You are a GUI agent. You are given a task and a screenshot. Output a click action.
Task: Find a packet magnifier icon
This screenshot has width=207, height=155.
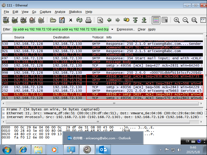(x=100, y=20)
